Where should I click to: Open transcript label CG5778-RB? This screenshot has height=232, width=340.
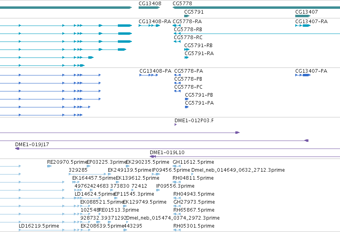pyautogui.click(x=188, y=30)
